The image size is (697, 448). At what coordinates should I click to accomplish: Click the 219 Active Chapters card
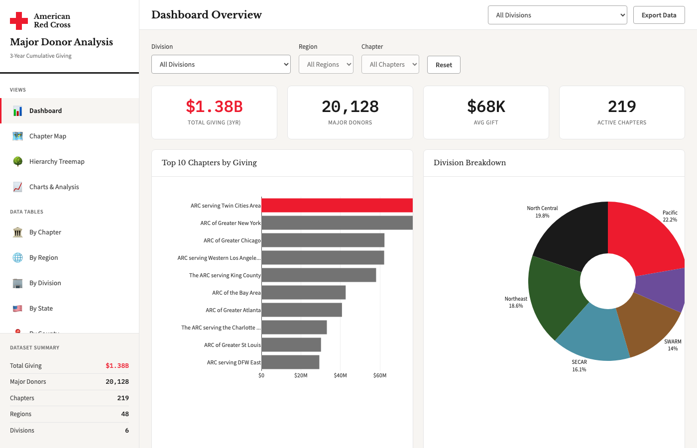coord(622,112)
